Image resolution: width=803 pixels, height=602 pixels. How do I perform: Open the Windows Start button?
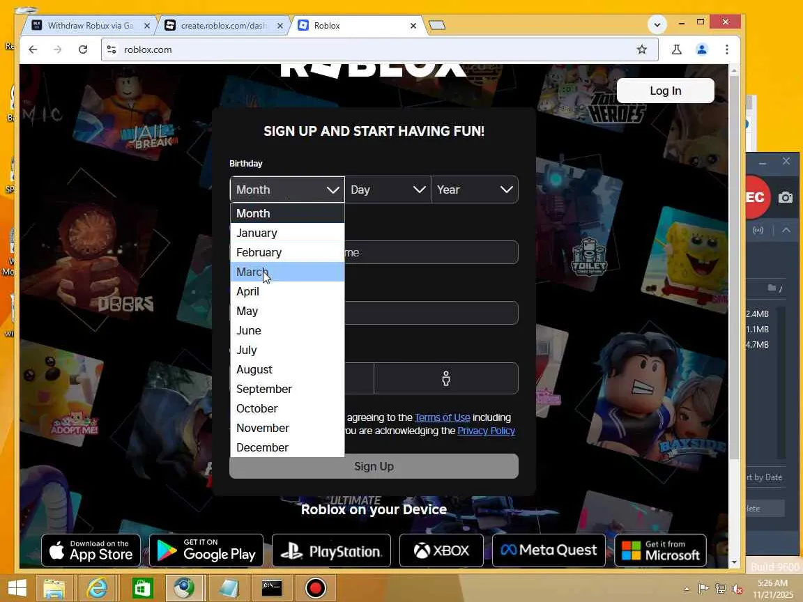pyautogui.click(x=17, y=588)
